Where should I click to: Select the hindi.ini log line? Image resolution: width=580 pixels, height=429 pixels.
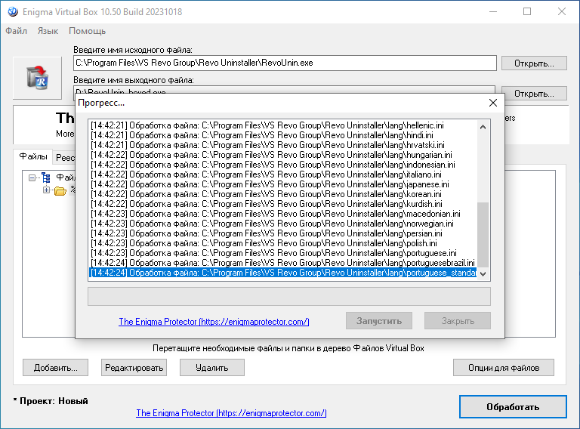(283, 135)
